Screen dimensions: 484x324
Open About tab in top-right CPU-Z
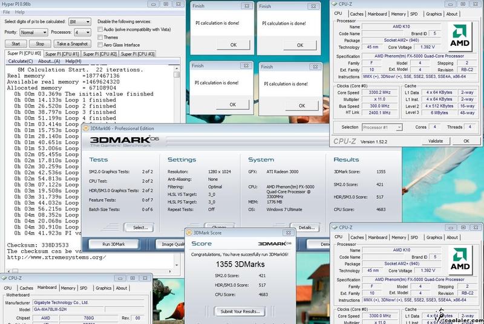pos(451,14)
